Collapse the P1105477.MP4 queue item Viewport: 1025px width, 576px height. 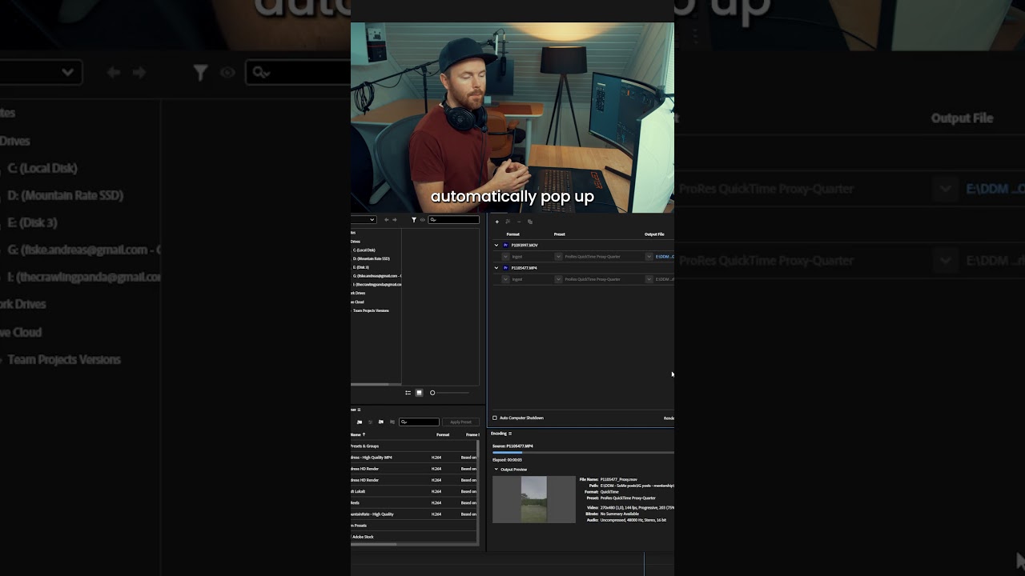[x=496, y=268]
